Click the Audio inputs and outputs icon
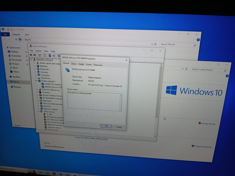This screenshot has width=235, height=176. click(38, 63)
